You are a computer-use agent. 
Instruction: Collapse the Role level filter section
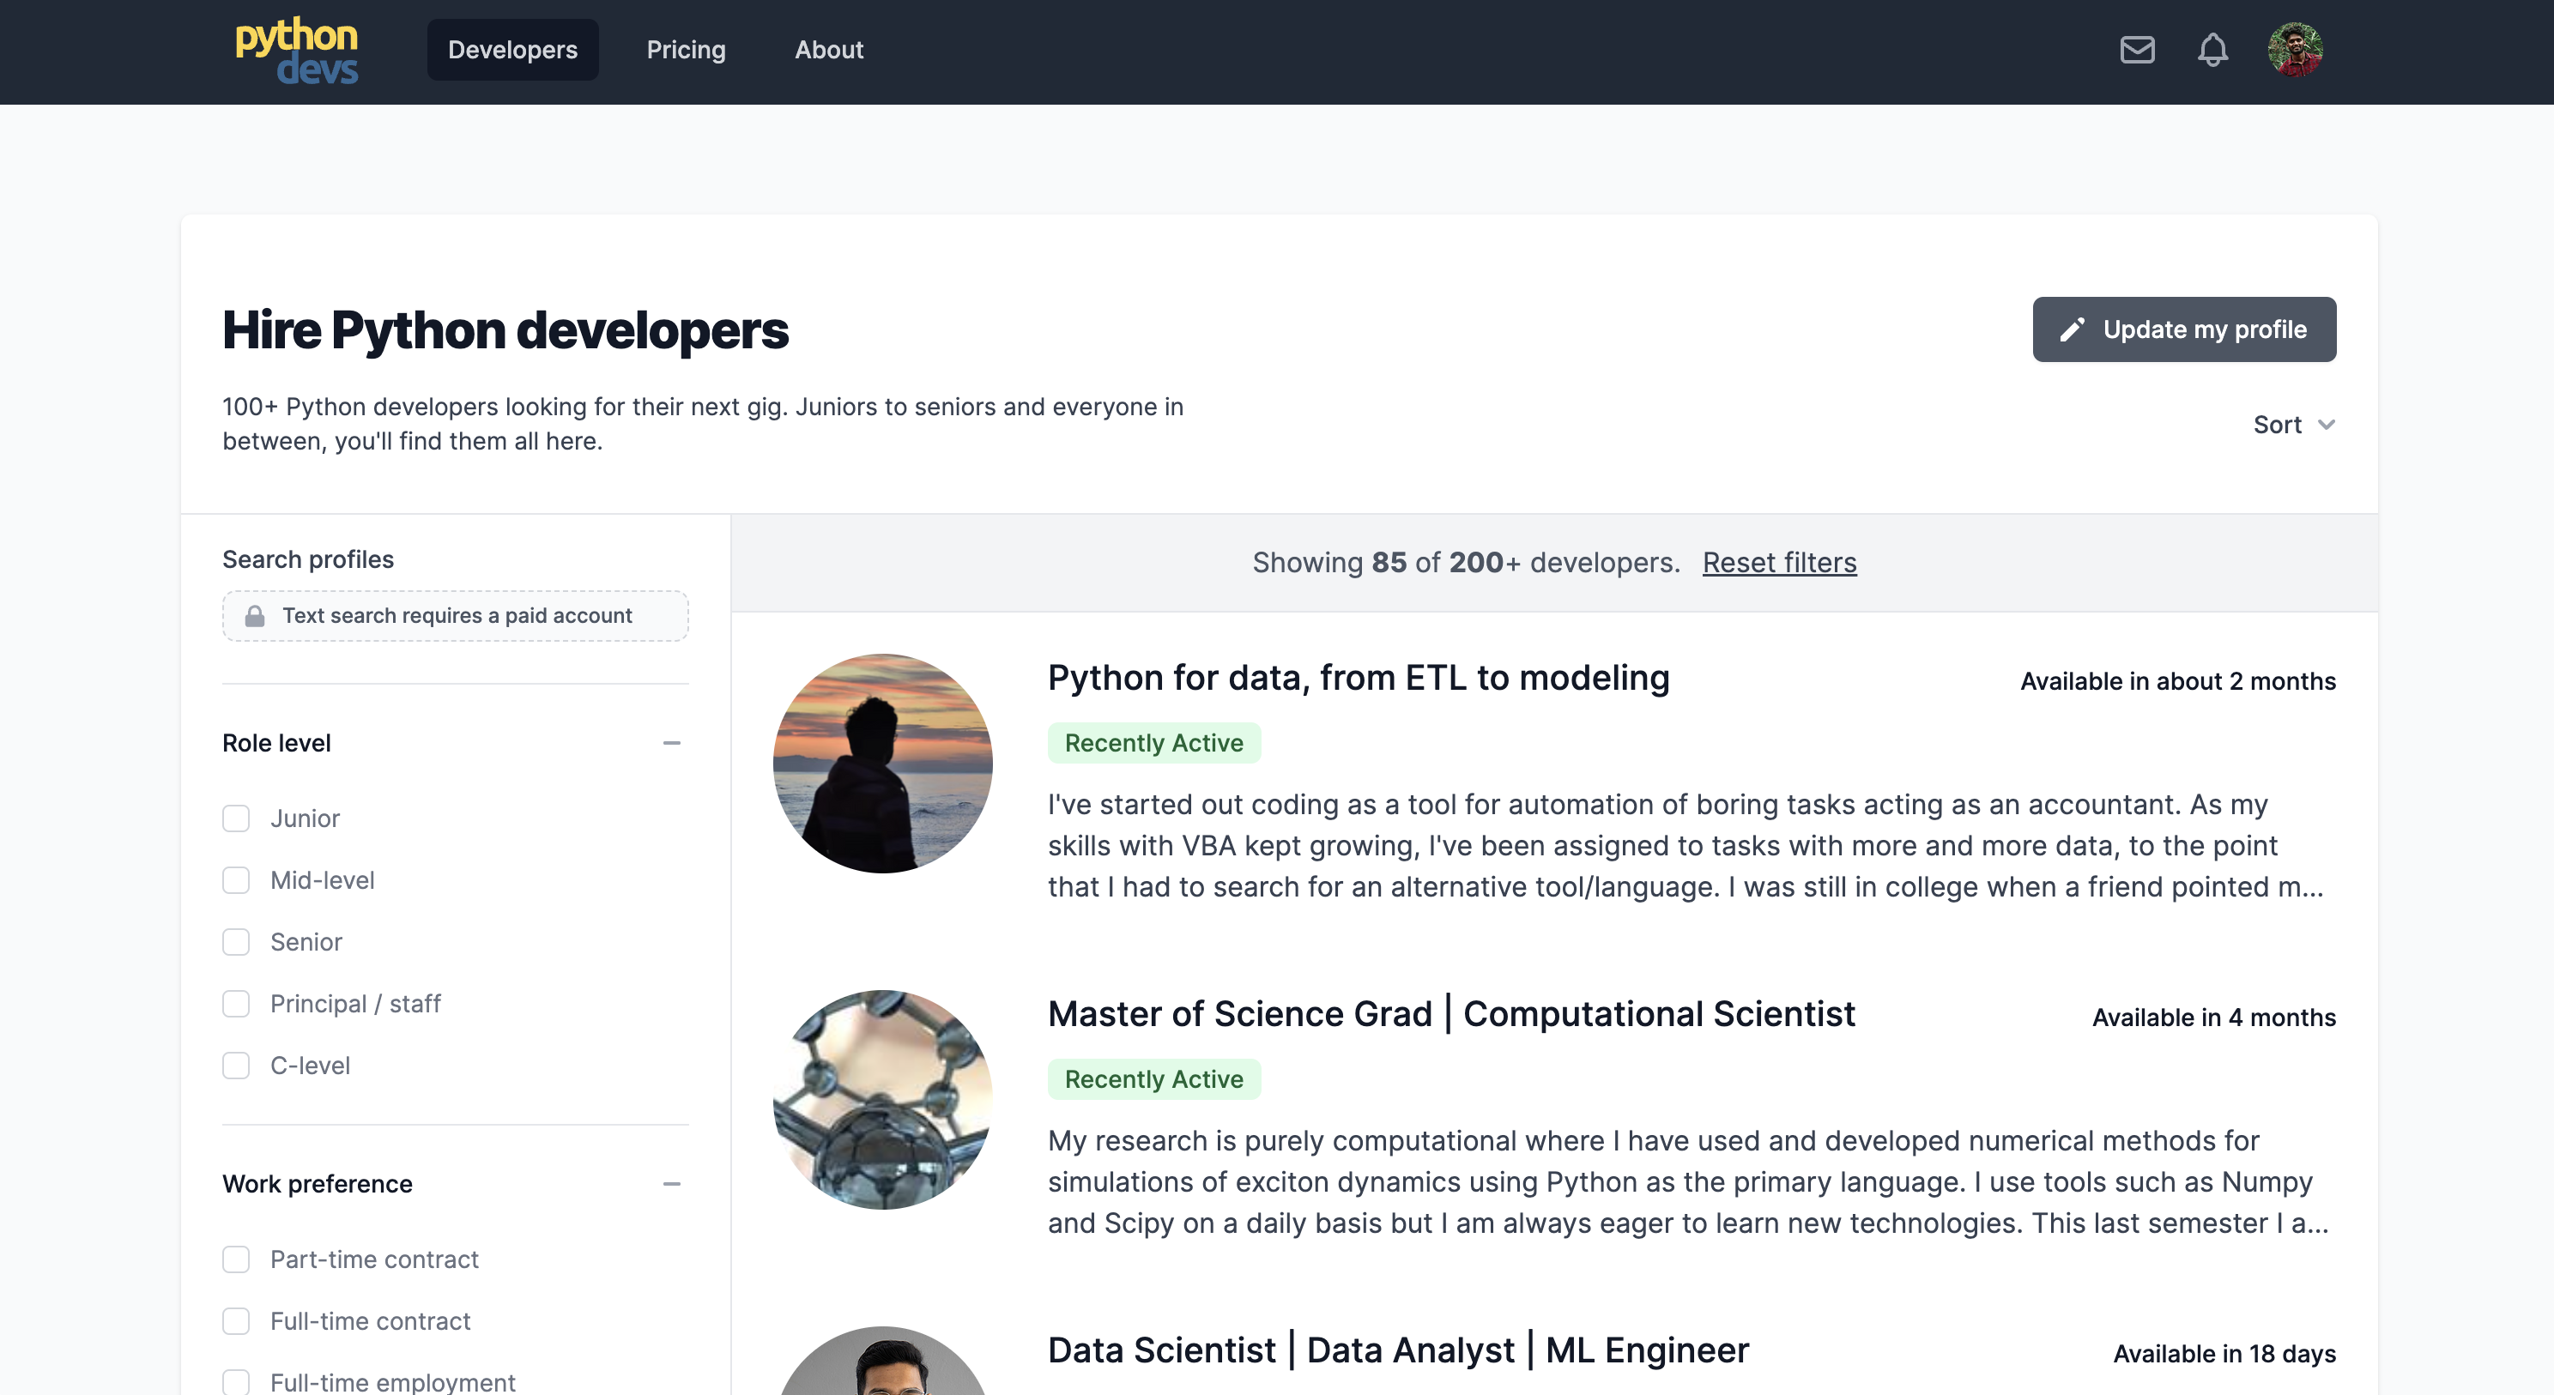pos(671,743)
